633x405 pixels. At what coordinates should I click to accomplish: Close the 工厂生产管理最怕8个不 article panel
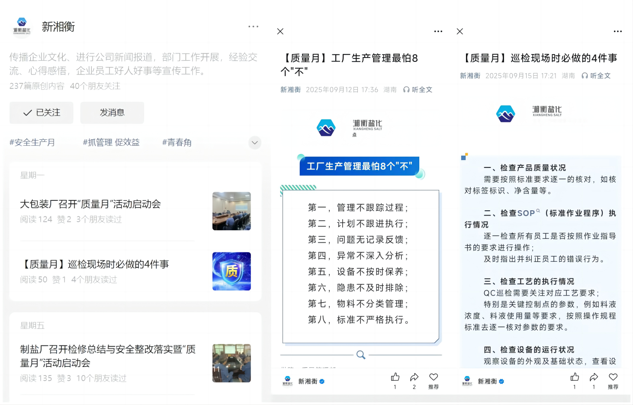(280, 31)
